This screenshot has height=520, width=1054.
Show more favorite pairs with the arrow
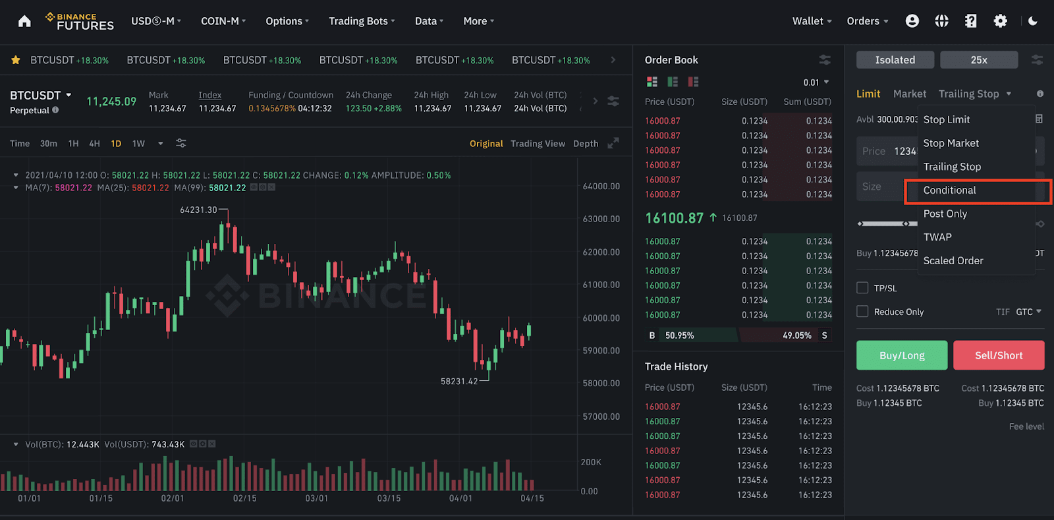click(613, 60)
